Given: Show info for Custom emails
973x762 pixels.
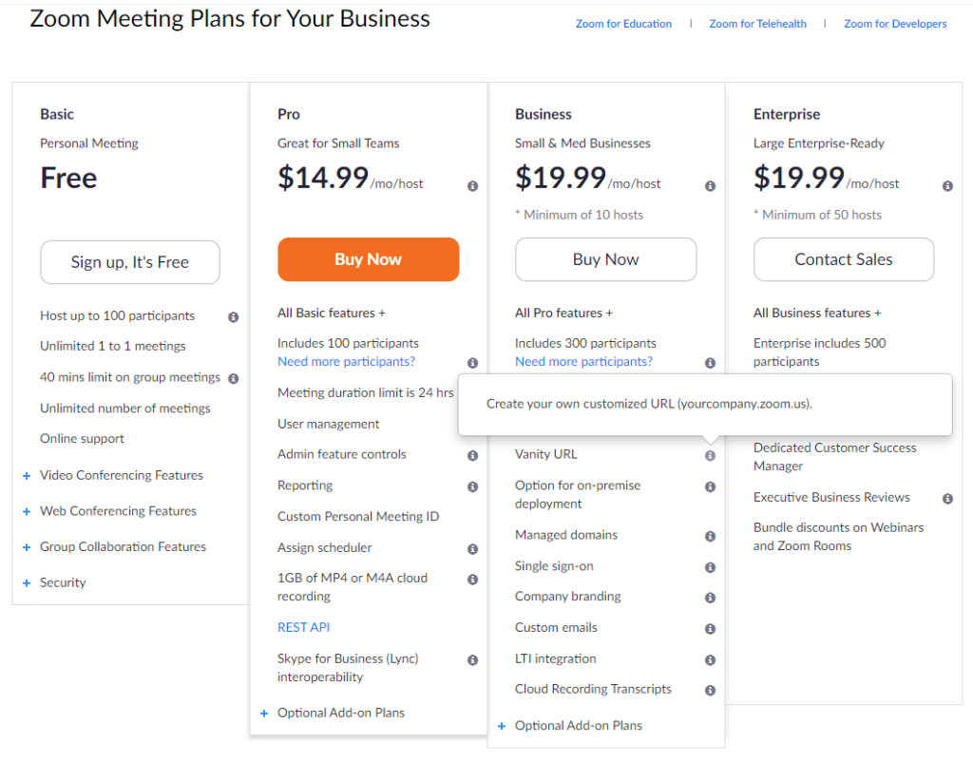Looking at the screenshot, I should coord(711,629).
